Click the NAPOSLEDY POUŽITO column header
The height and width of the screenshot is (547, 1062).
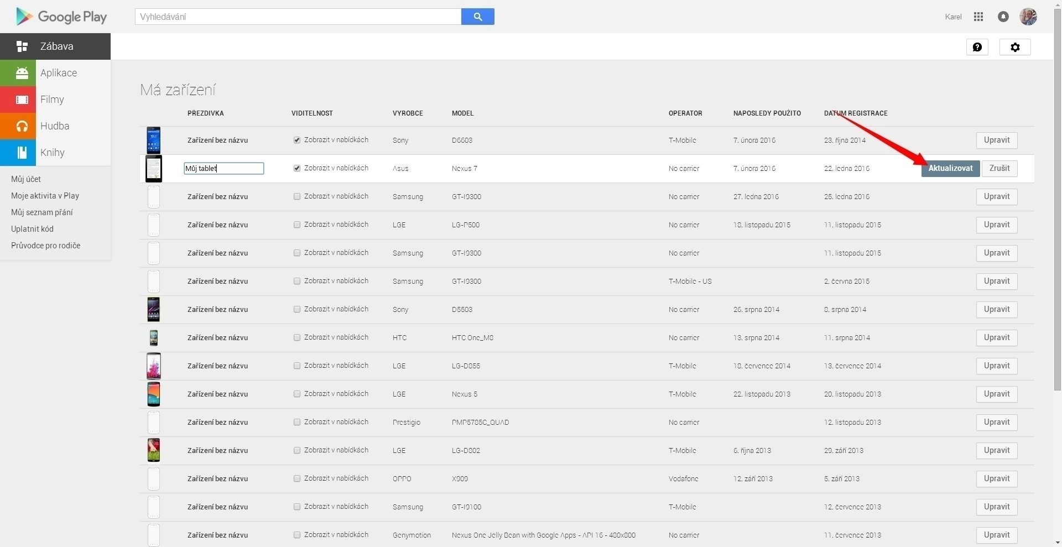pos(767,113)
